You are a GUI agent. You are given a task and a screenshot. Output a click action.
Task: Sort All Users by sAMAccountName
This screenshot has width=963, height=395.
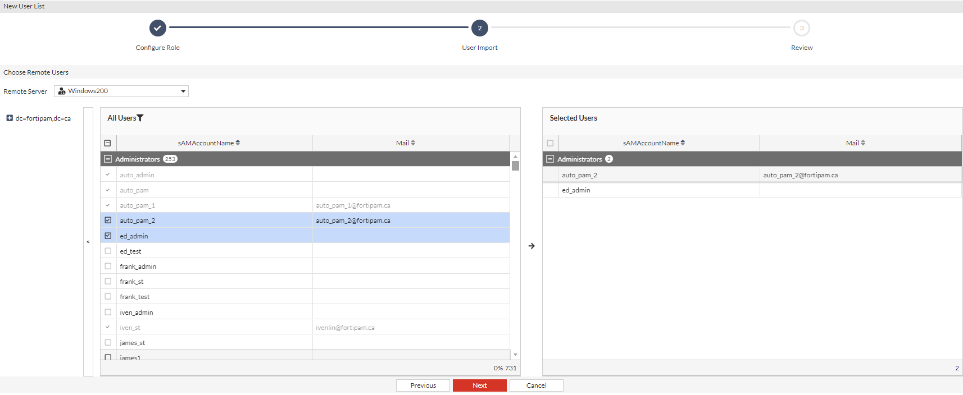(x=238, y=143)
